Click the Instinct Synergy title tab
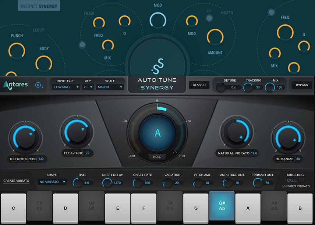 click(39, 6)
